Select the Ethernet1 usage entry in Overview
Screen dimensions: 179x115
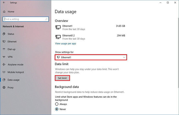coord(91,27)
